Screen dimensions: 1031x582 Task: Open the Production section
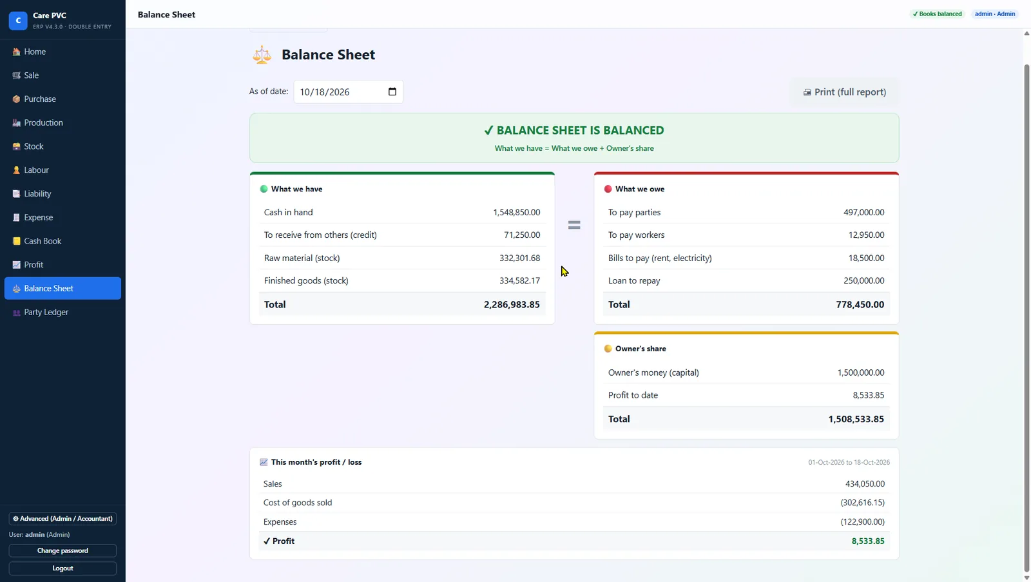pyautogui.click(x=63, y=122)
